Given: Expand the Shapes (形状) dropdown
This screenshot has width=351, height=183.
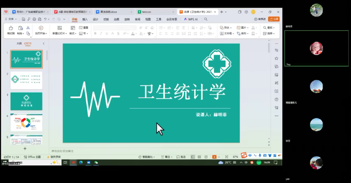Looking at the screenshot, I should (x=226, y=28).
